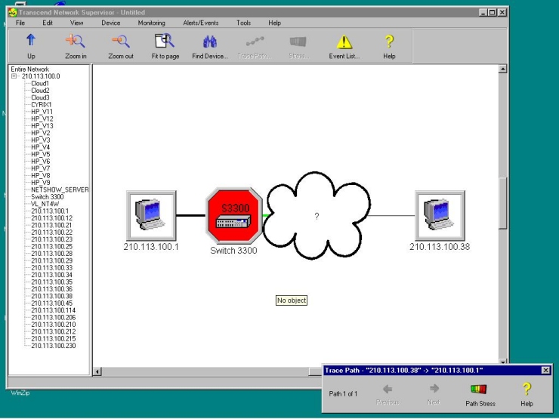Screen dimensions: 559x419
Task: Select 210.113.100.12 in the tree
Action: [51, 218]
